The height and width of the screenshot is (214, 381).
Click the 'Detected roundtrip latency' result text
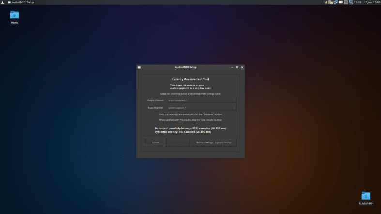point(190,128)
